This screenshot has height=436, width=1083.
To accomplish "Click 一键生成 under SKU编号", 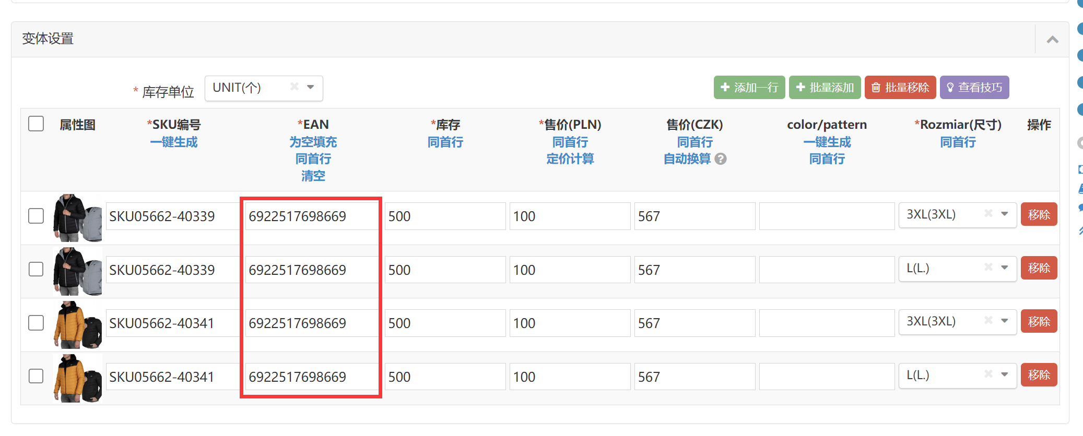I will [x=174, y=142].
